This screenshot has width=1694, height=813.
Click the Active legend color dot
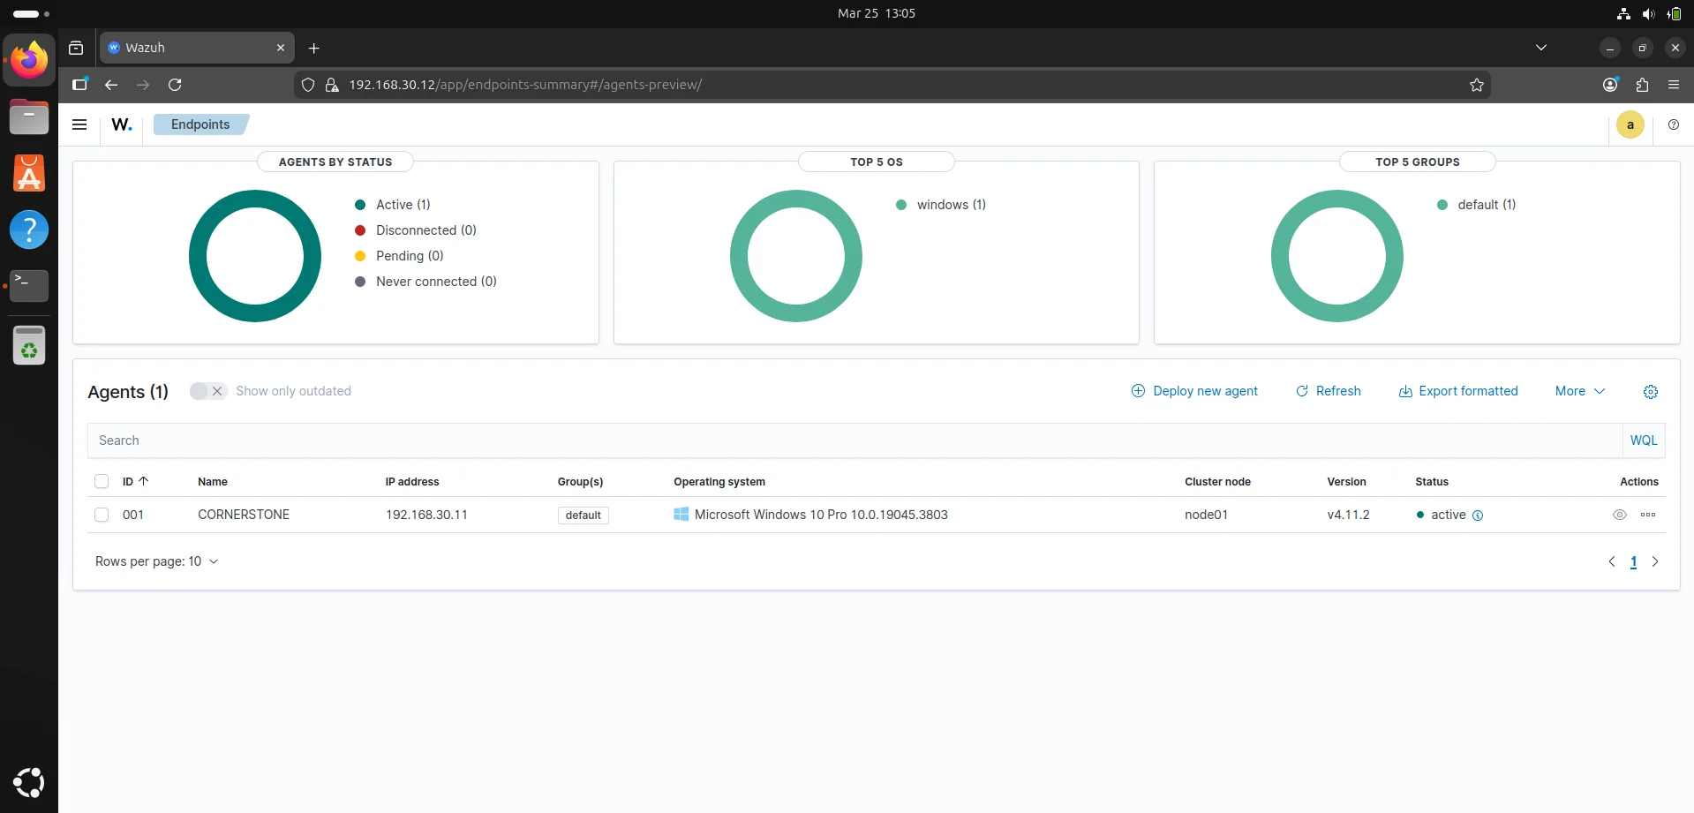[x=360, y=205]
